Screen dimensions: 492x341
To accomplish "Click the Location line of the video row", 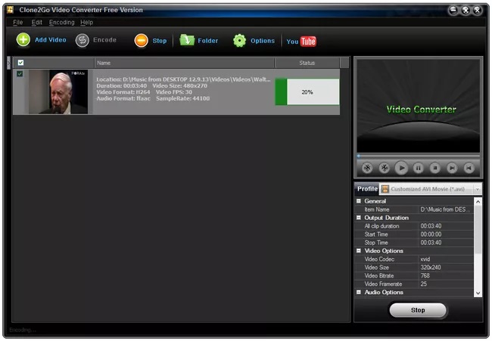I will pyautogui.click(x=183, y=79).
